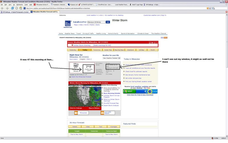Click State warnings for WI link
The image size is (228, 143).
pyautogui.click(x=102, y=45)
